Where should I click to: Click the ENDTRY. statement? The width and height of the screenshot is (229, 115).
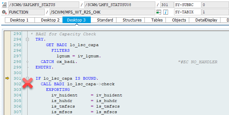pyautogui.click(x=45, y=67)
